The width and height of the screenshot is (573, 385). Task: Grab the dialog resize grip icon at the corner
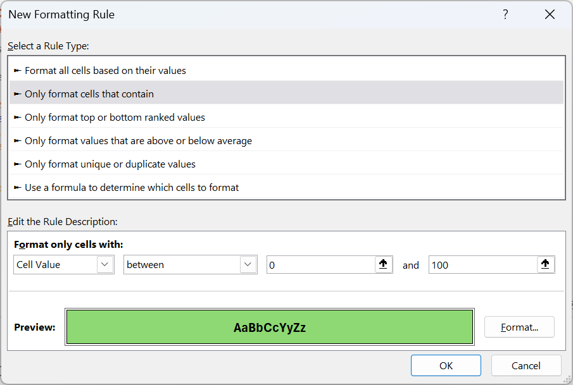[567, 379]
